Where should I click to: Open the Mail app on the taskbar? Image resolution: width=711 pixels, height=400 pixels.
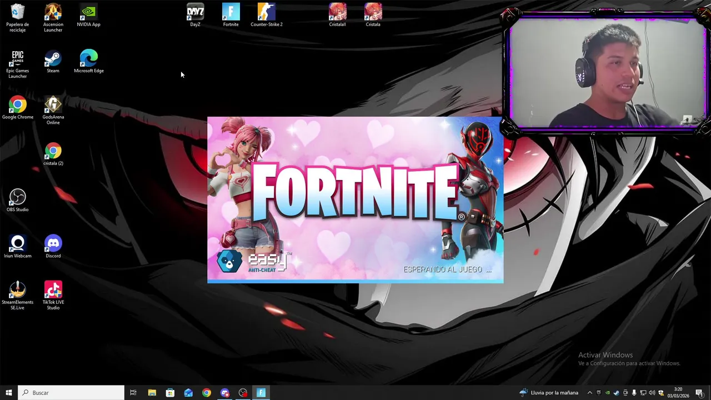click(188, 393)
